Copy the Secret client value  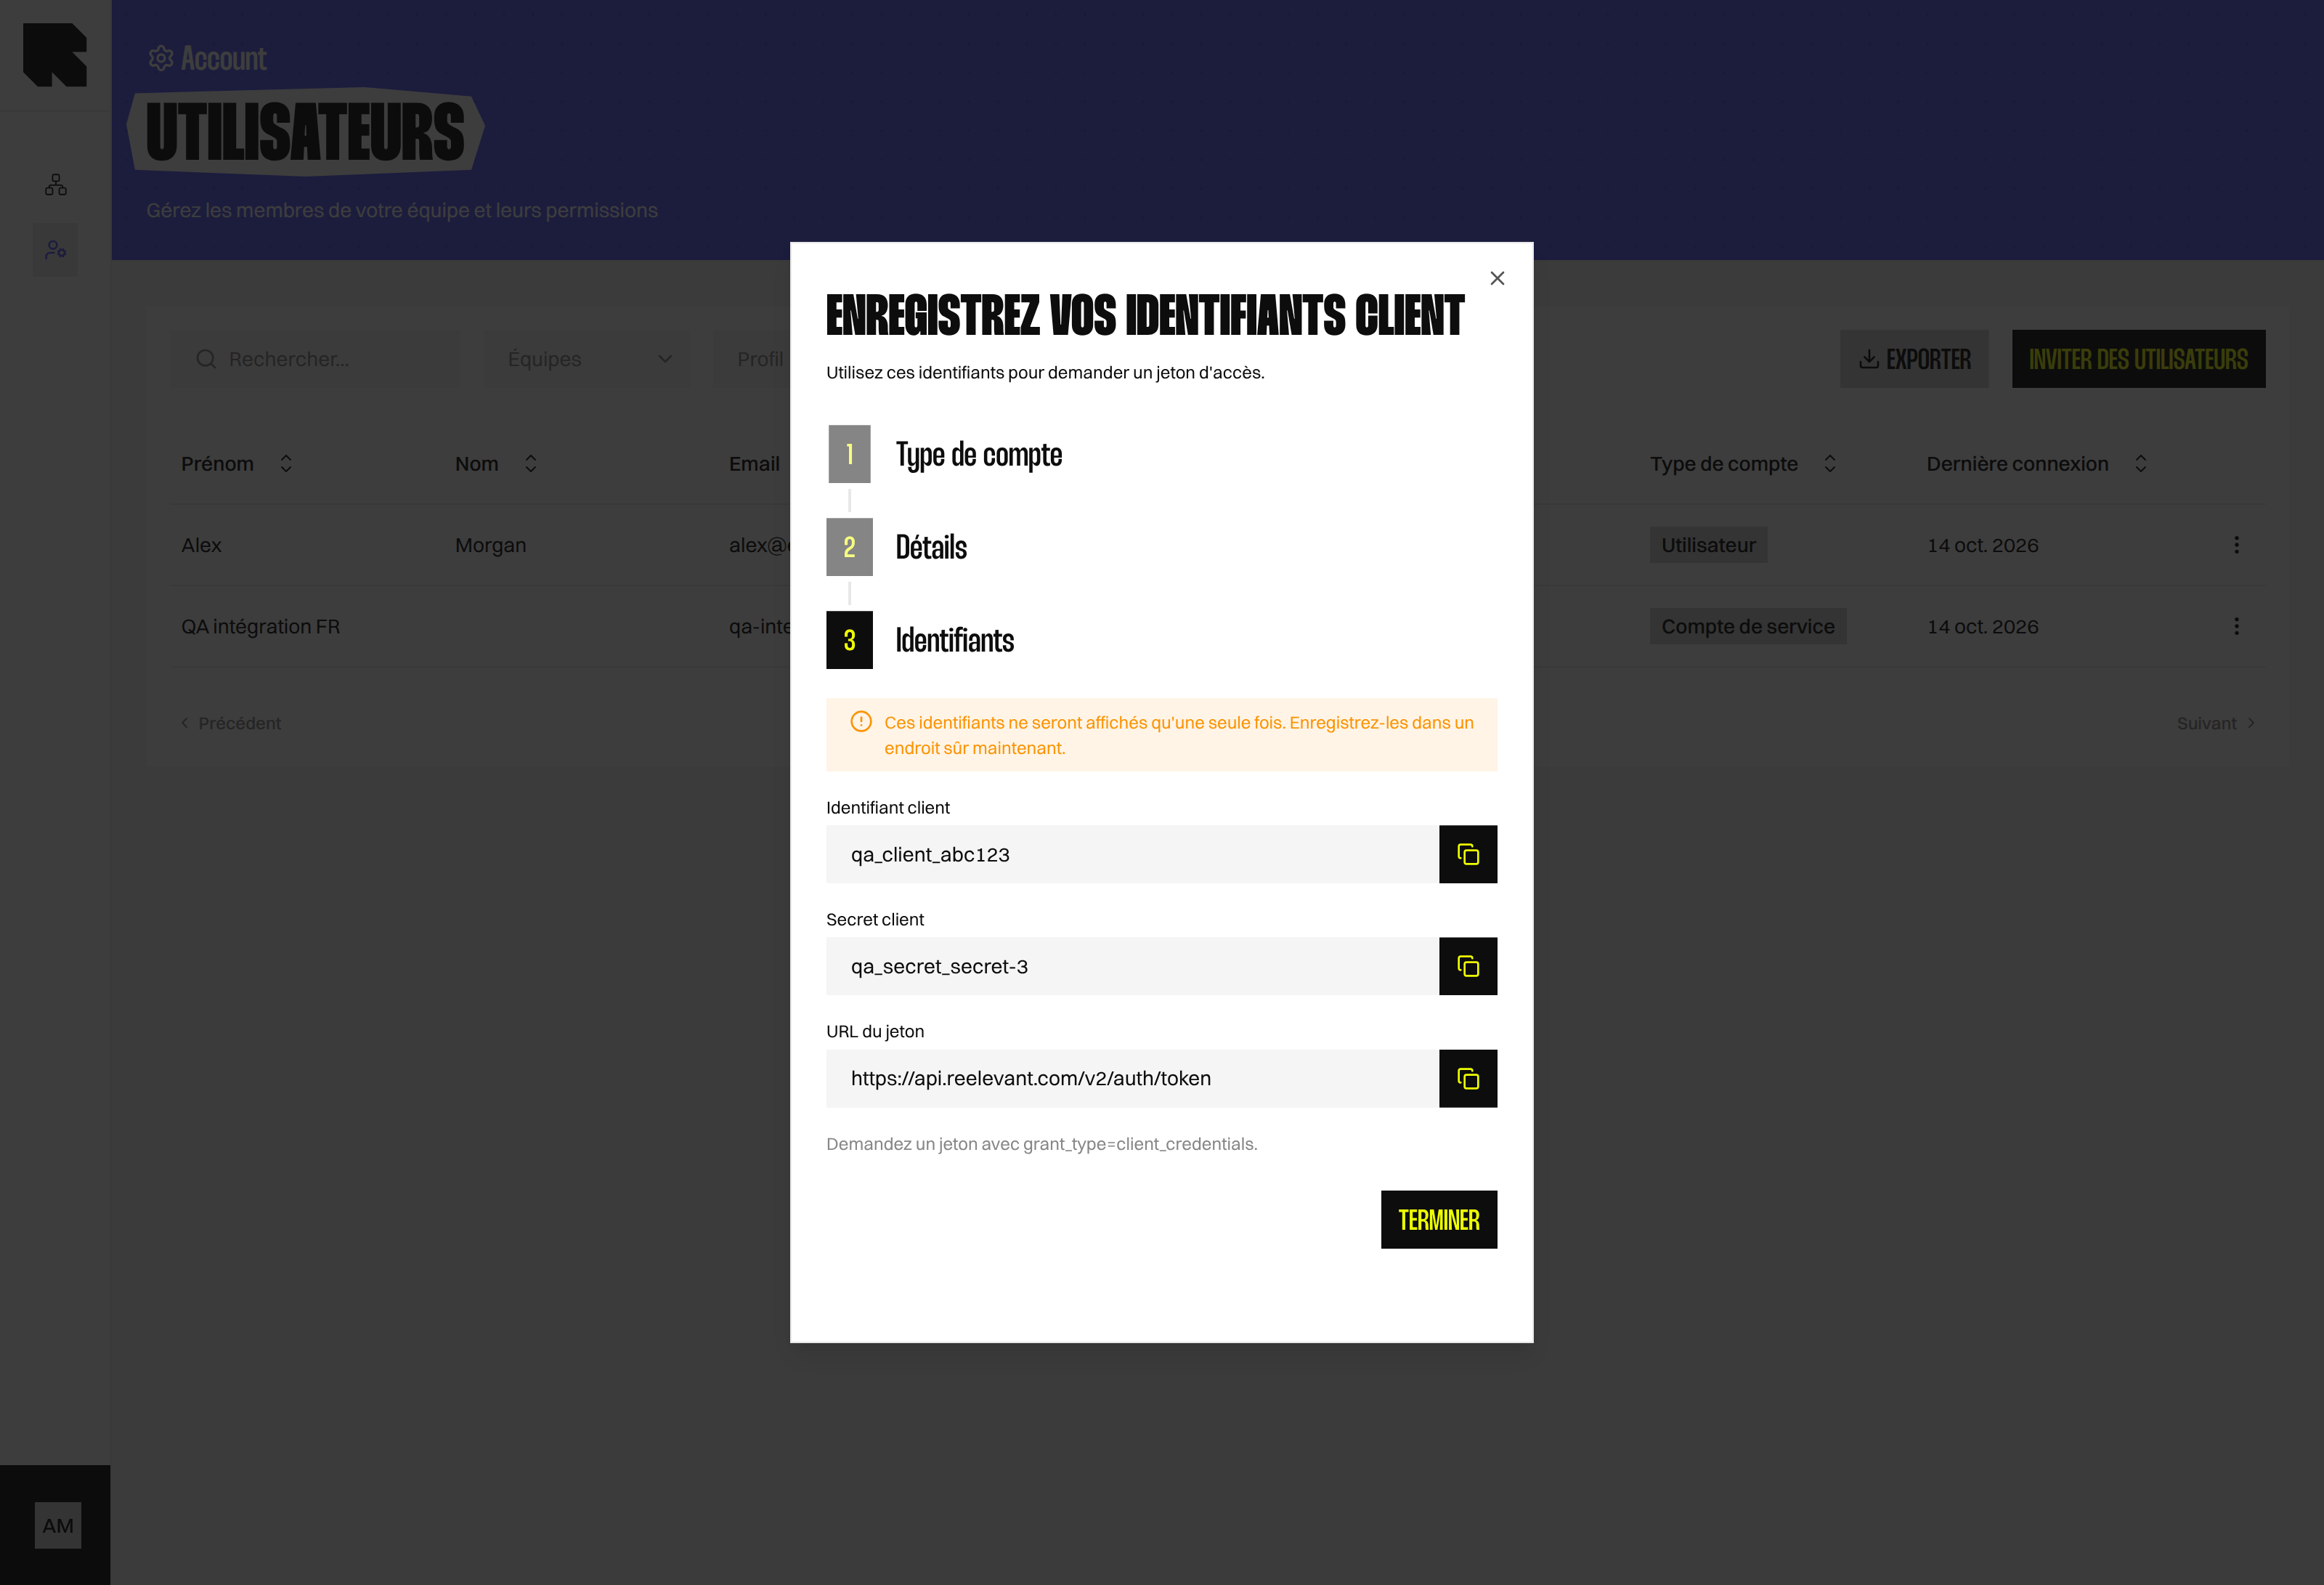pyautogui.click(x=1467, y=966)
